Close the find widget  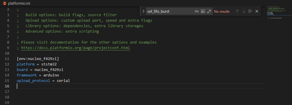pyautogui.click(x=257, y=11)
